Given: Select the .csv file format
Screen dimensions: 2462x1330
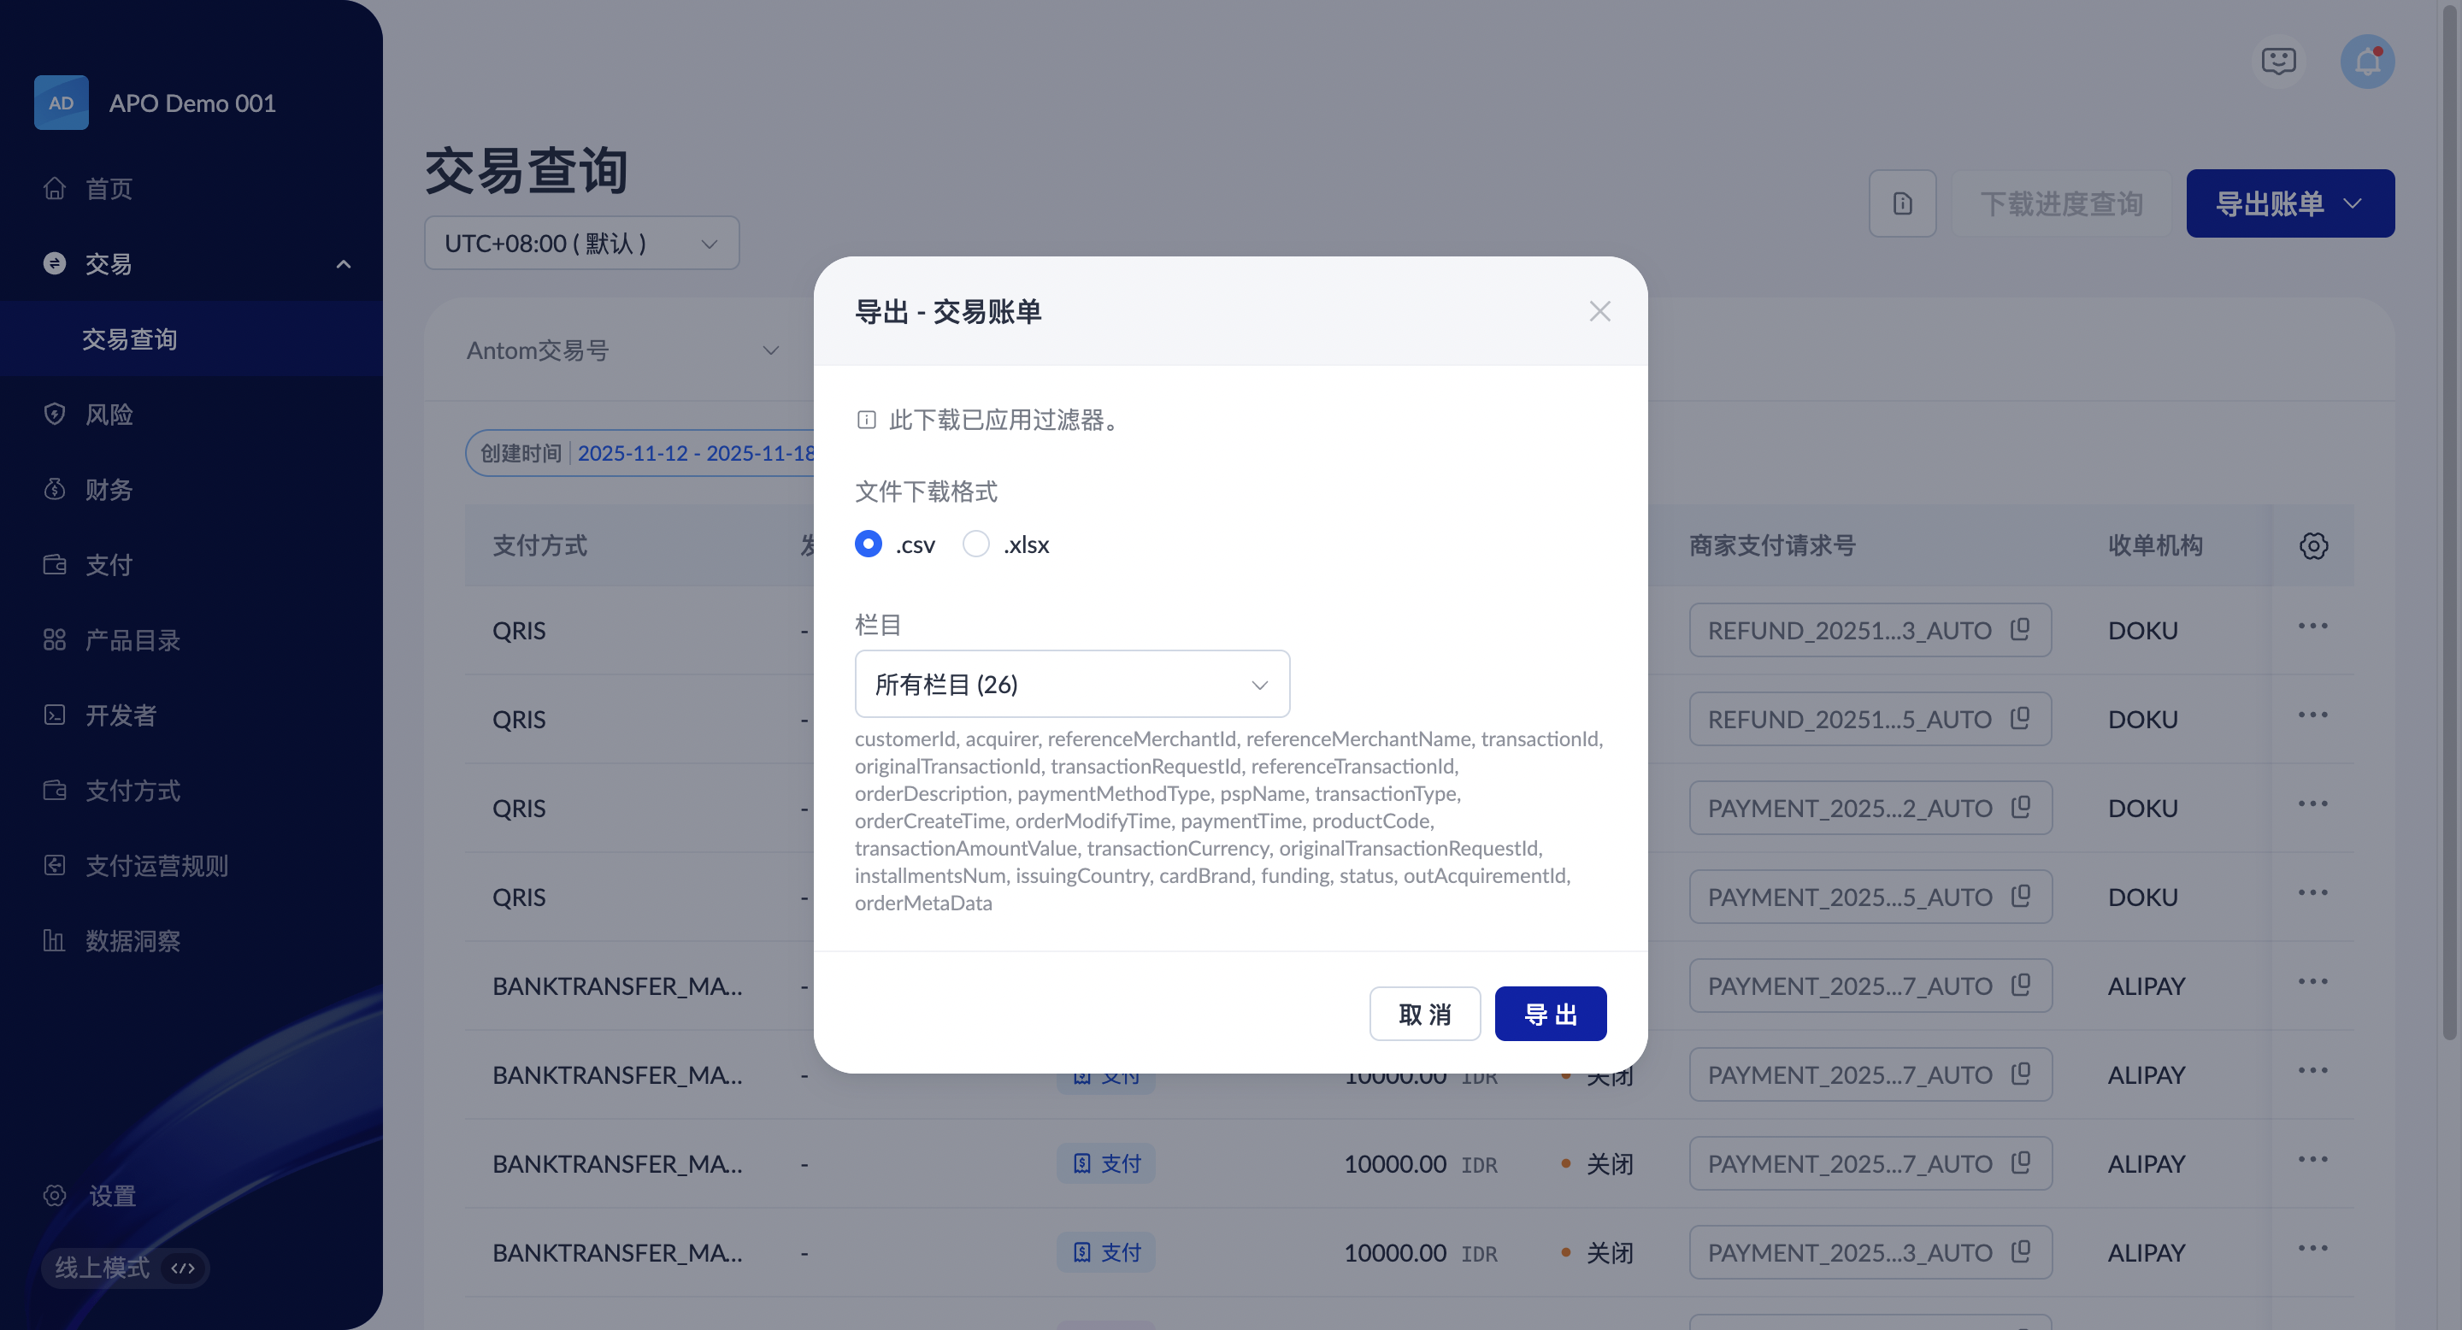Looking at the screenshot, I should [868, 544].
